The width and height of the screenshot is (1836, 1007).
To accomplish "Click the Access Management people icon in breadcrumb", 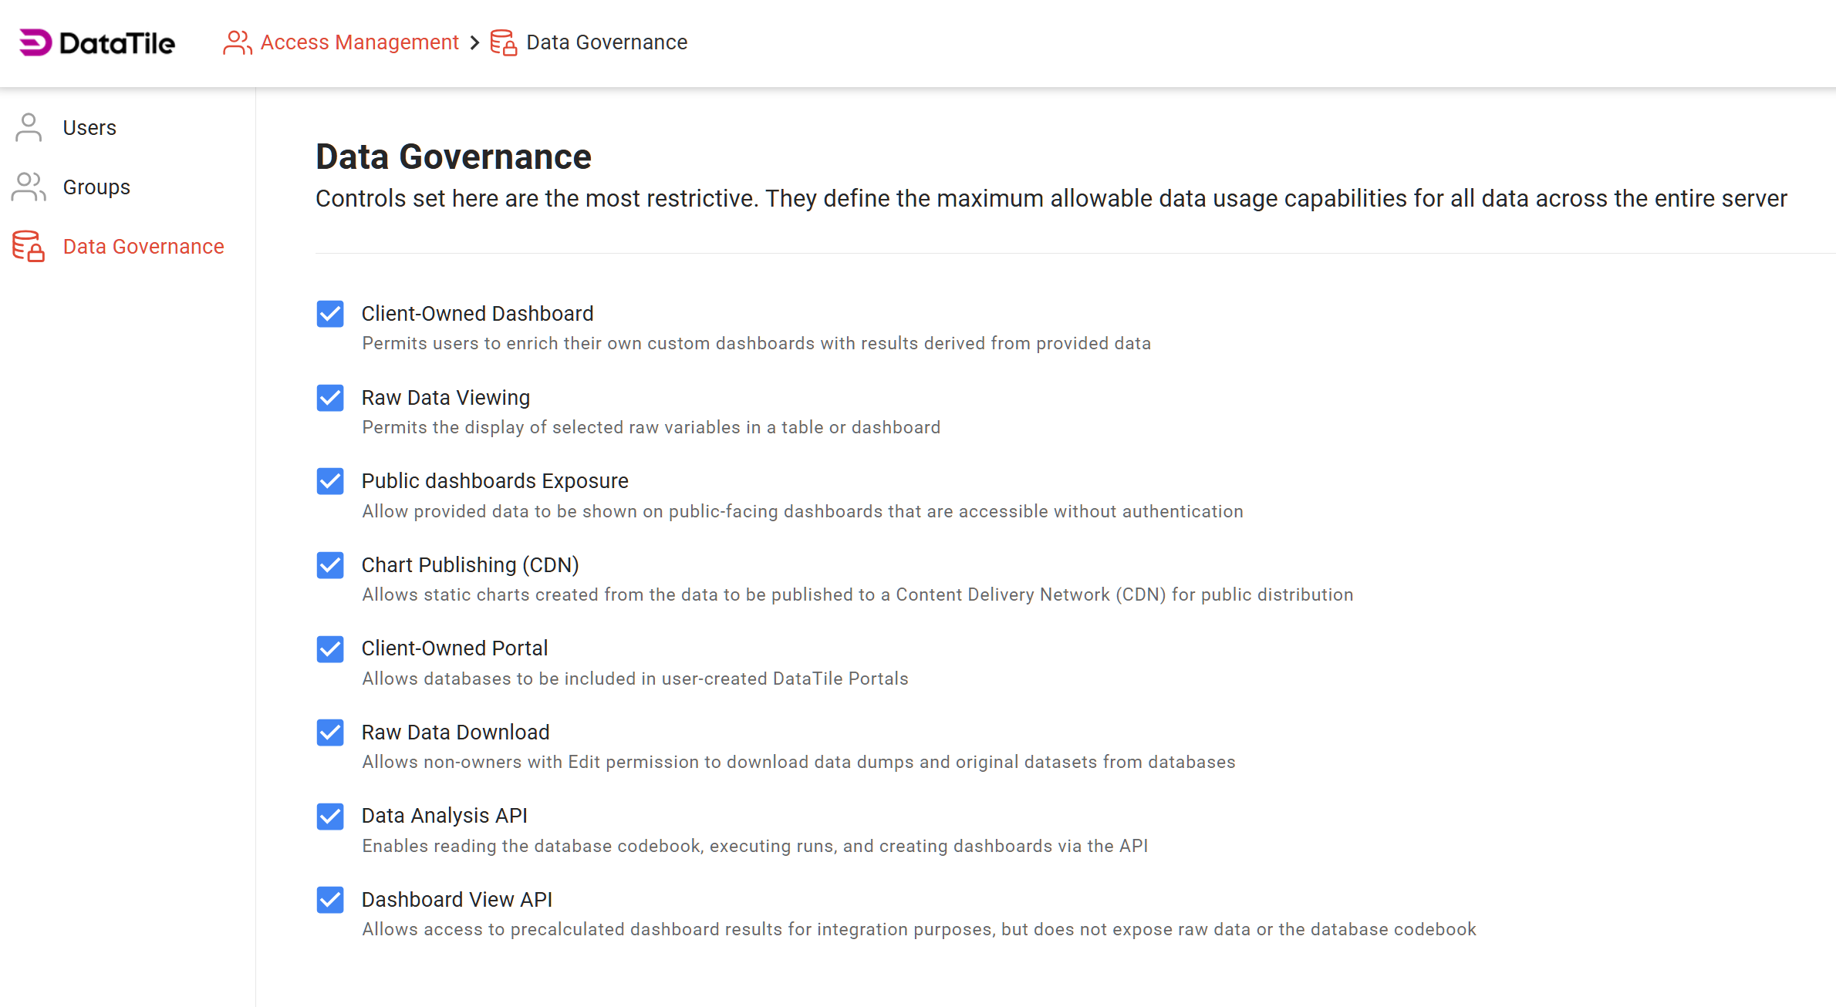I will (236, 43).
